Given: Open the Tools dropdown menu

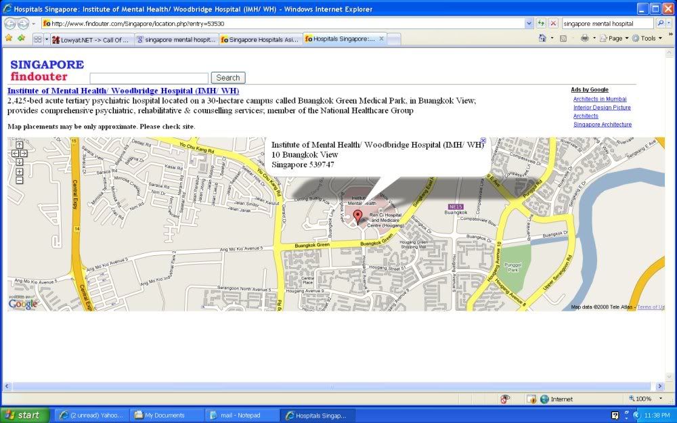Looking at the screenshot, I should 647,39.
